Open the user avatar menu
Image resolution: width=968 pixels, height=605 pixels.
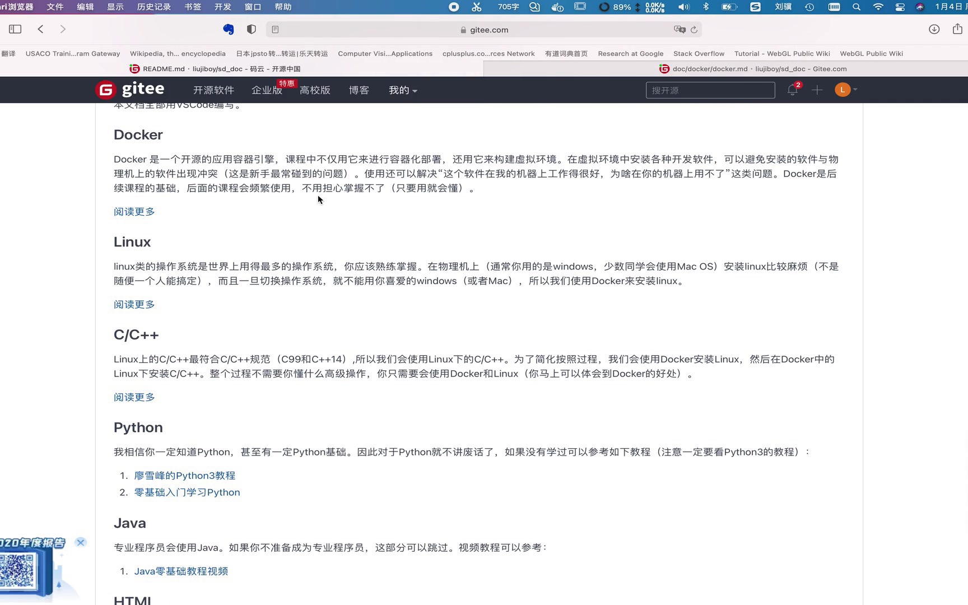(846, 90)
